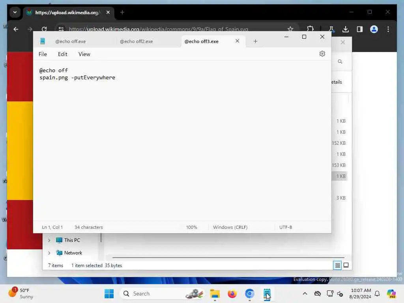Open the clock showing 10:07 AM
Viewport: 404px width, 303px height.
coord(360,294)
